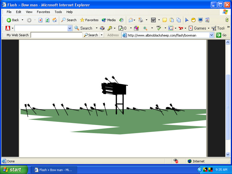Screen dimensions: 232x174
Task: Click the ABC spell check icon
Action: [159, 28]
